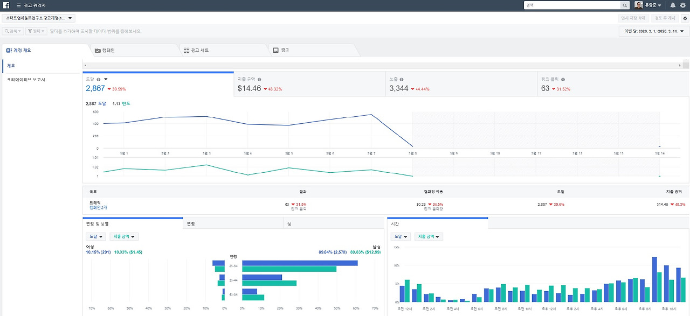Screen dimensions: 690x316
Task: Expand the 도달 metric card arrow
Action: [x=106, y=79]
